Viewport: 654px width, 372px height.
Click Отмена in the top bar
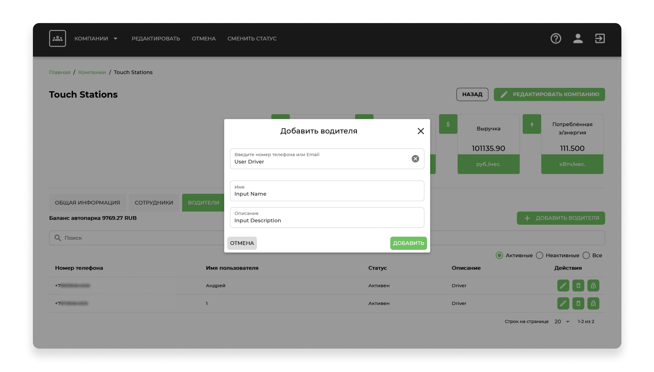(x=203, y=39)
